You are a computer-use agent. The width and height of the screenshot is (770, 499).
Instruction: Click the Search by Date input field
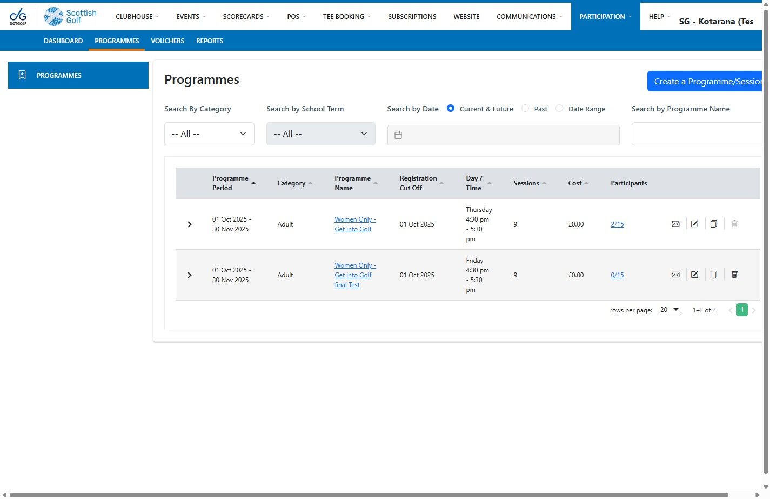(x=504, y=135)
